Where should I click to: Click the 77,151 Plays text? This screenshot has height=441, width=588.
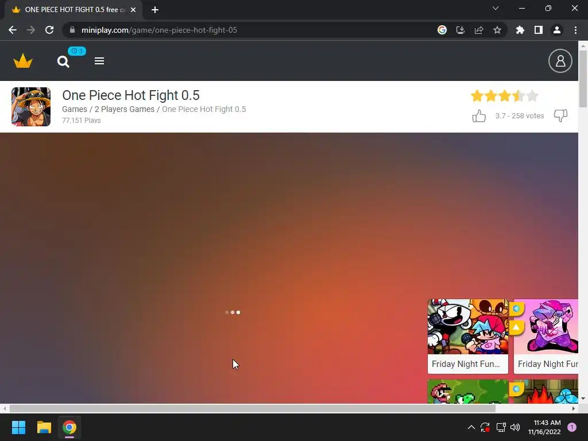pyautogui.click(x=82, y=121)
